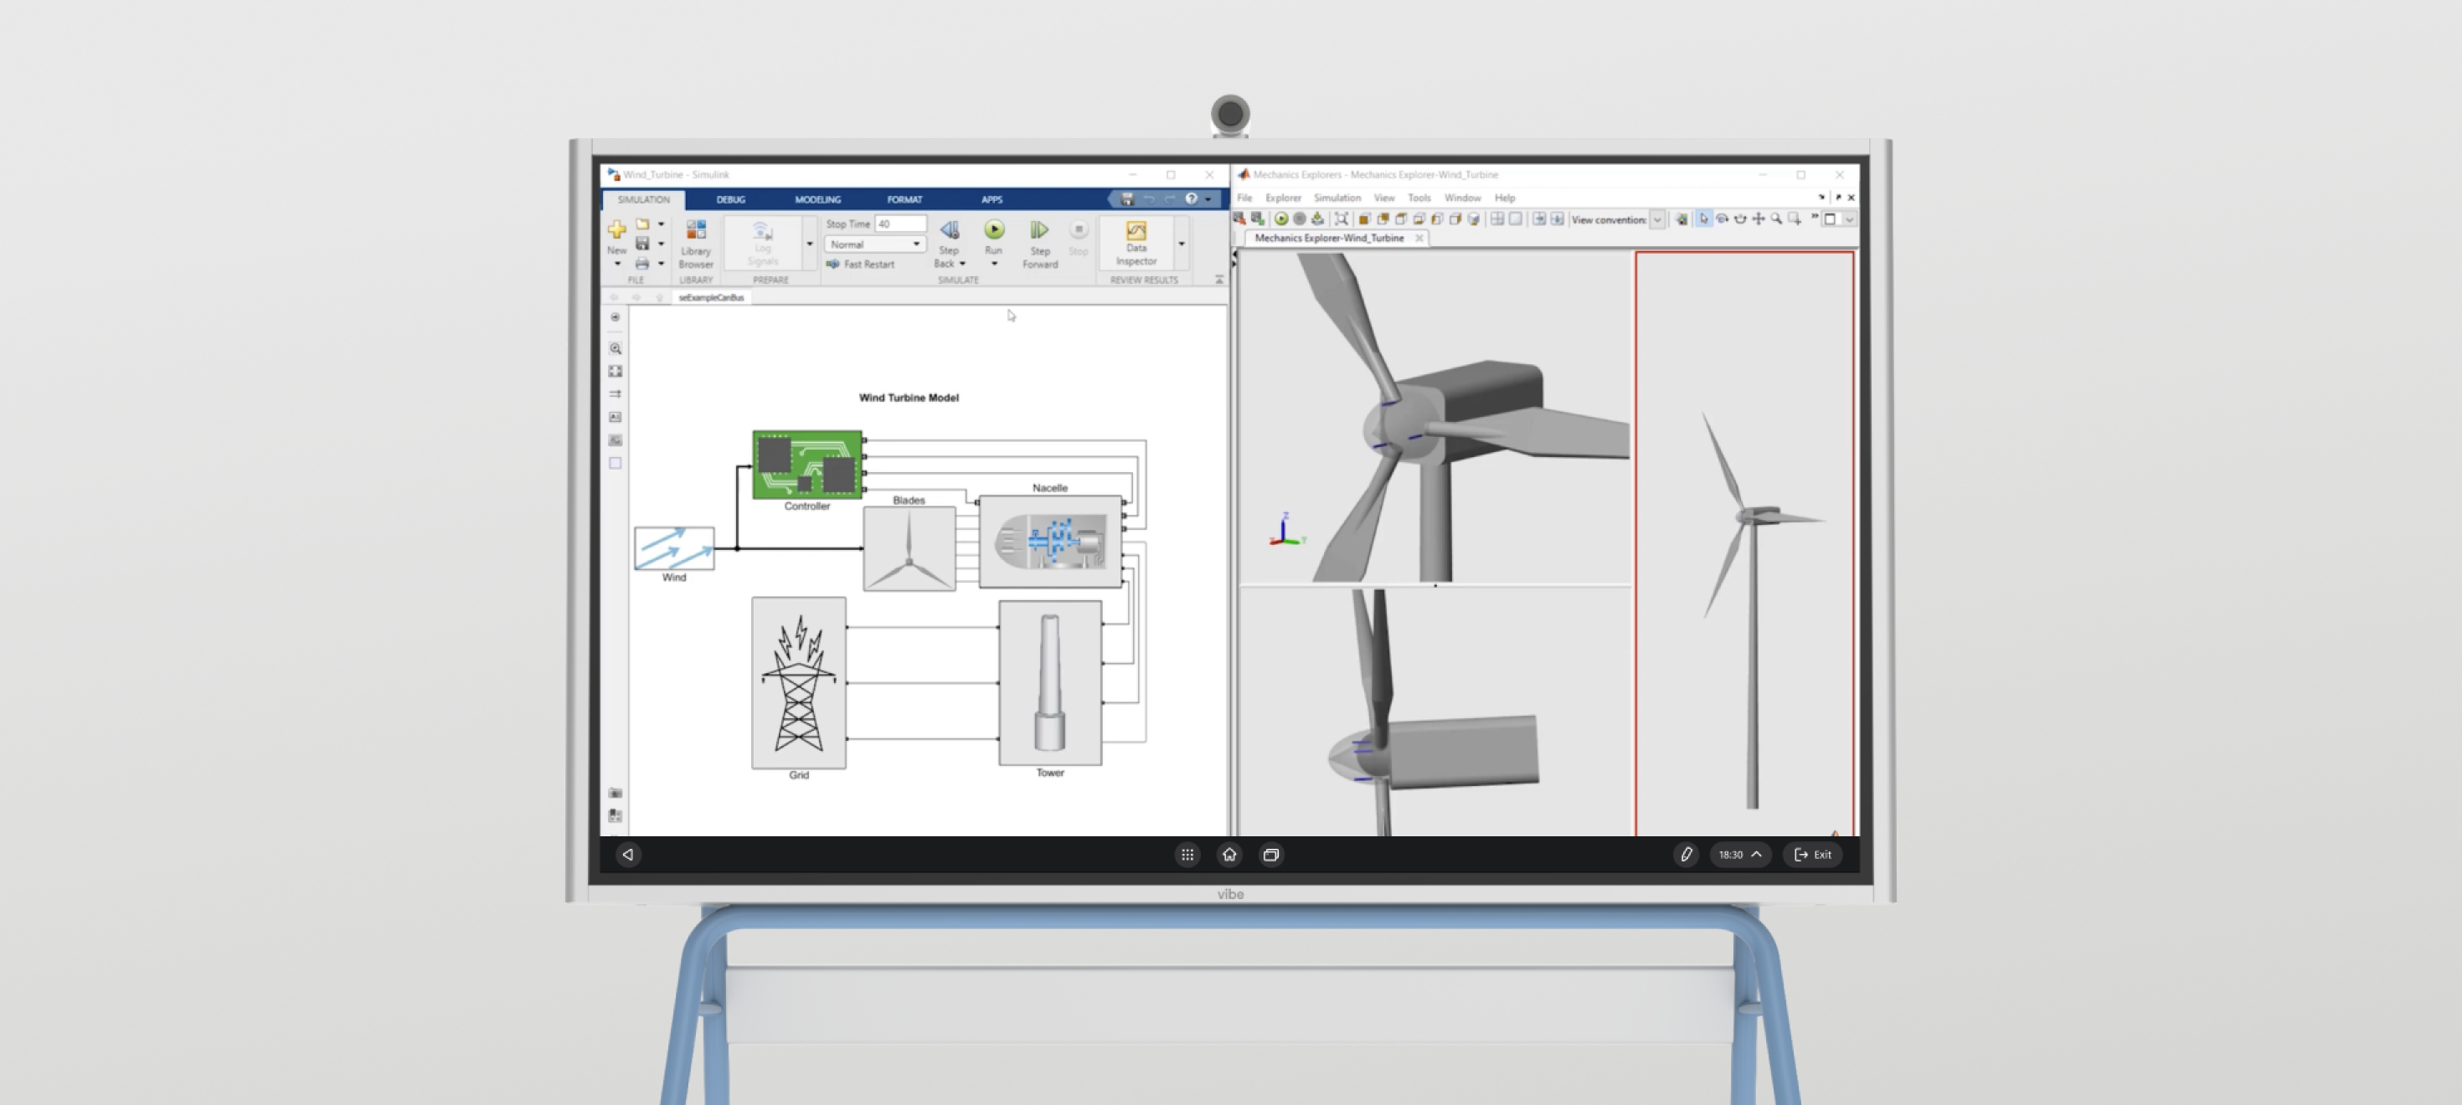
Task: Open the Data Inspector
Action: point(1136,243)
